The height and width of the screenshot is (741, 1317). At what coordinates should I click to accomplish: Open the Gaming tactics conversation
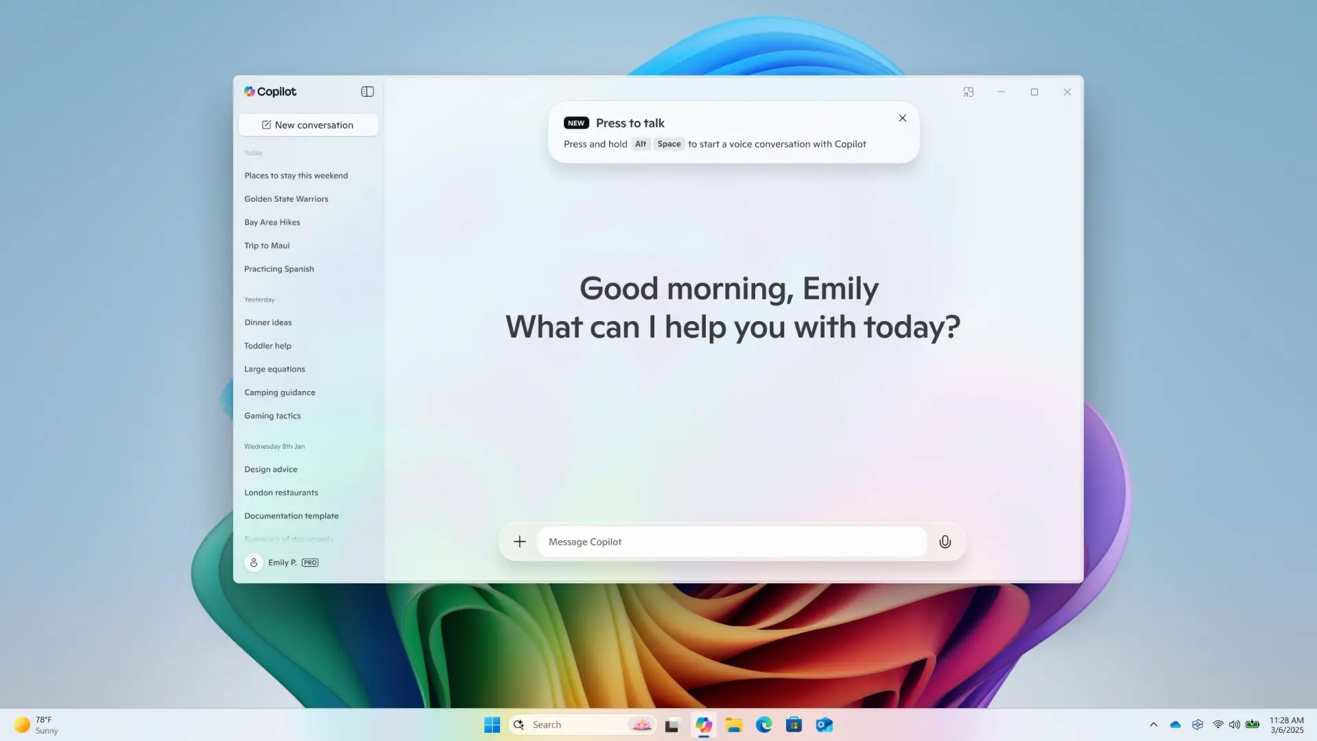pyautogui.click(x=272, y=416)
